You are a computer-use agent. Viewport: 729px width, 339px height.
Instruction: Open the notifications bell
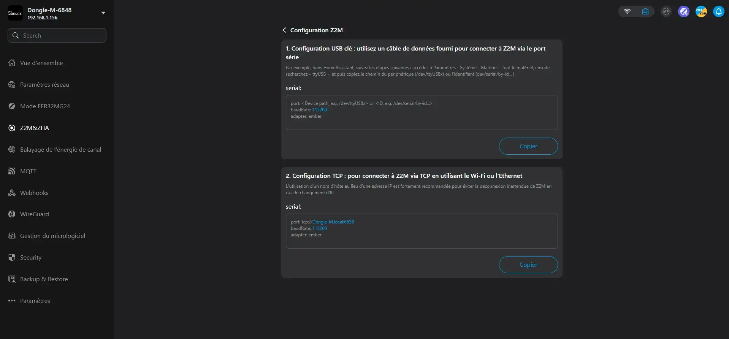pos(718,11)
